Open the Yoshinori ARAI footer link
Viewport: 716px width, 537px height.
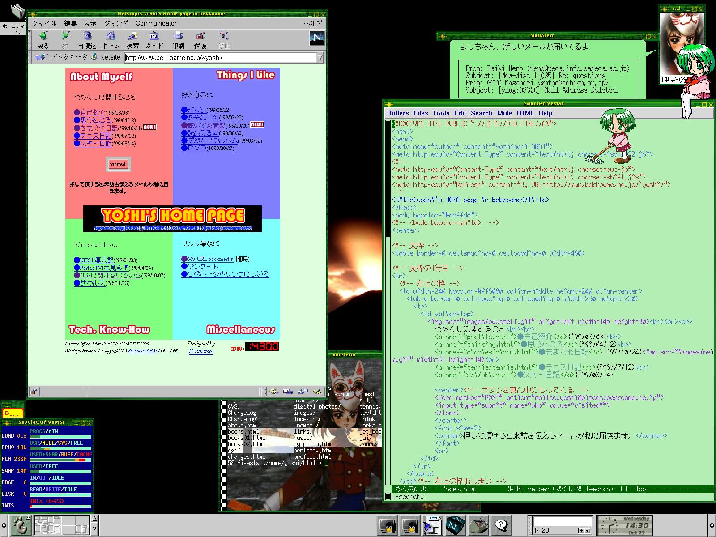click(x=142, y=351)
